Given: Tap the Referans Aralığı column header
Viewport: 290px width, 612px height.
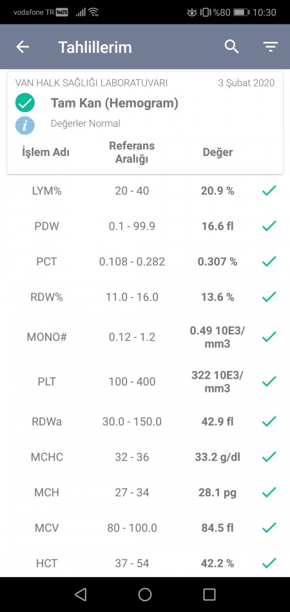Looking at the screenshot, I should pos(131,153).
